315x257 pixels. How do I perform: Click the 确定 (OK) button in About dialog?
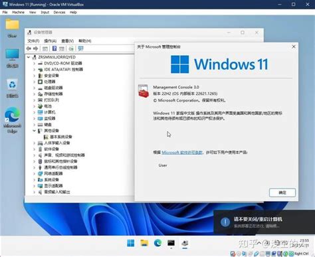(x=282, y=193)
